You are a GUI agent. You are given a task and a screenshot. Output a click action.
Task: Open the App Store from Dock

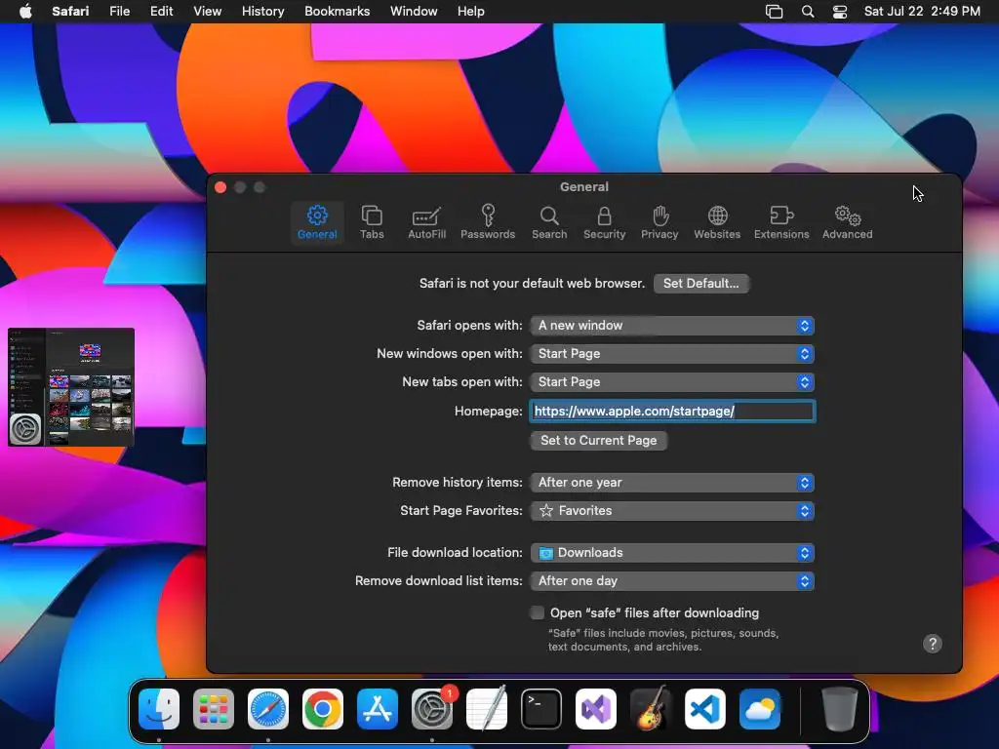378,709
